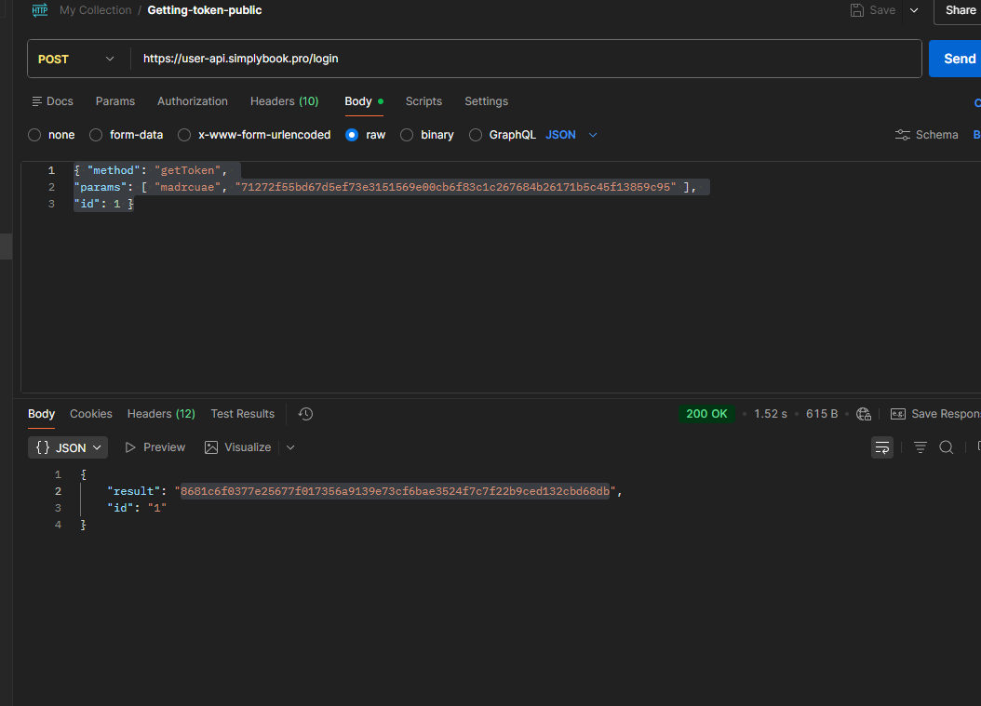981x706 pixels.
Task: Open the POST method dropdown
Action: point(76,59)
